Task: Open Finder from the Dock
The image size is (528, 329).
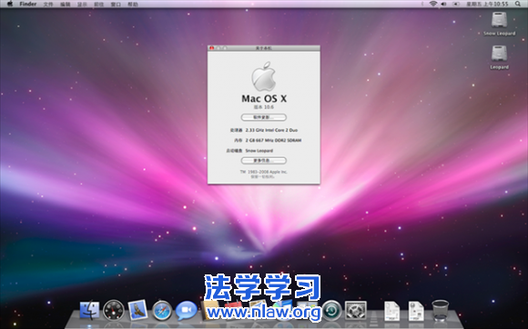Action: (89, 310)
